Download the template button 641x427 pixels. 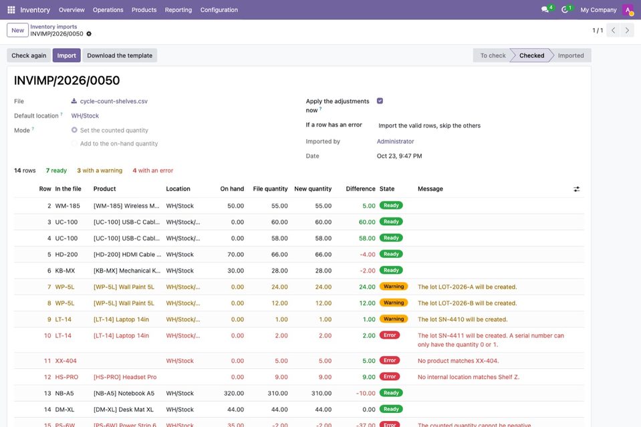[120, 55]
